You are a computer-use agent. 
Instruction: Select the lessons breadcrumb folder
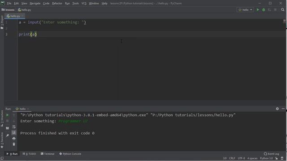[8, 10]
